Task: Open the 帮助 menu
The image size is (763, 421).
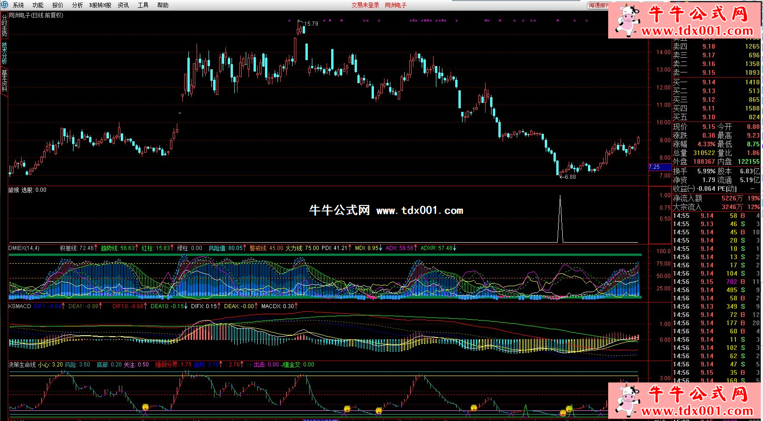Action: pos(163,5)
